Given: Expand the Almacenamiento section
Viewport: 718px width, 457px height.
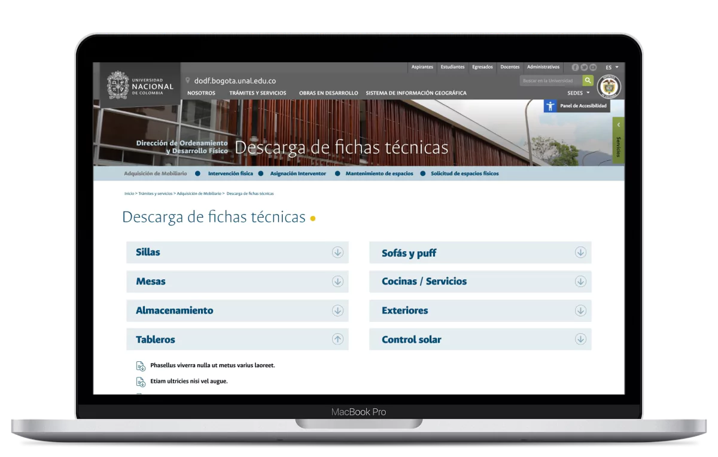Looking at the screenshot, I should (x=238, y=310).
